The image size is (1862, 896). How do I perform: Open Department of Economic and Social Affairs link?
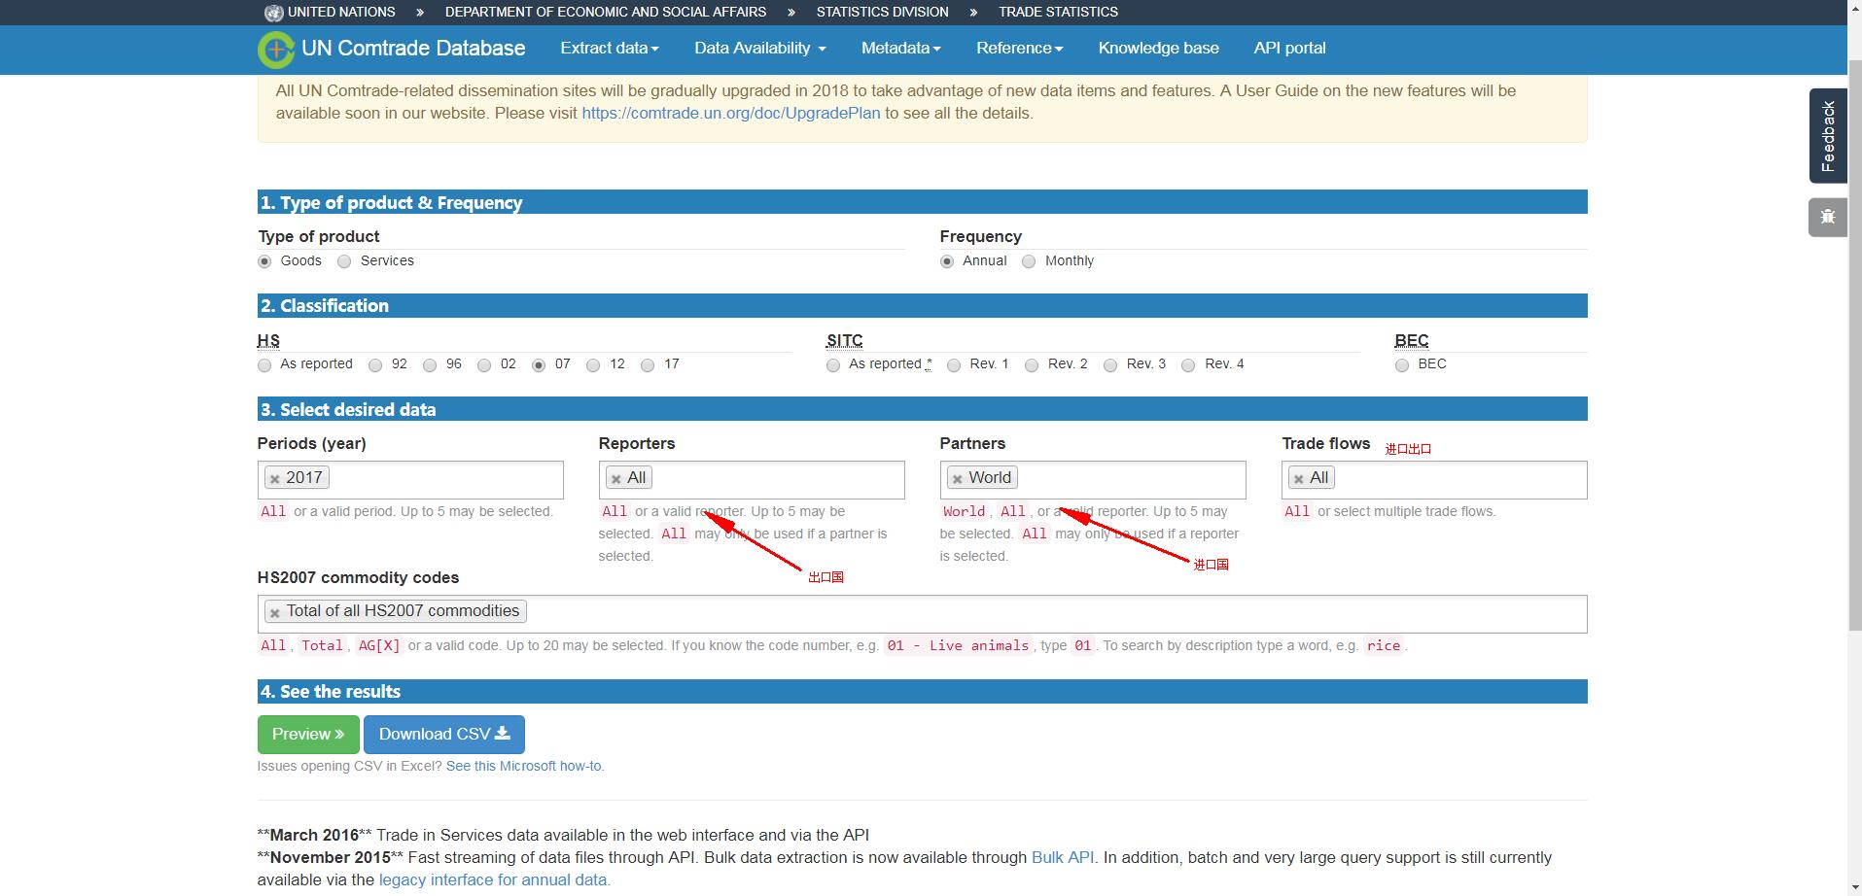606,13
